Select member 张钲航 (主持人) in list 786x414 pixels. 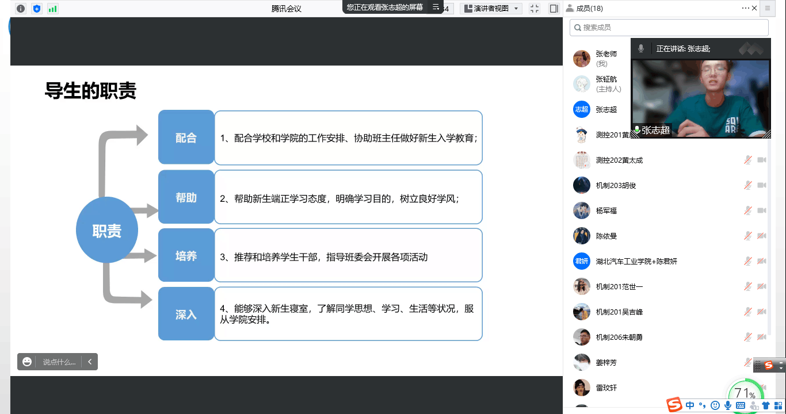pos(607,84)
